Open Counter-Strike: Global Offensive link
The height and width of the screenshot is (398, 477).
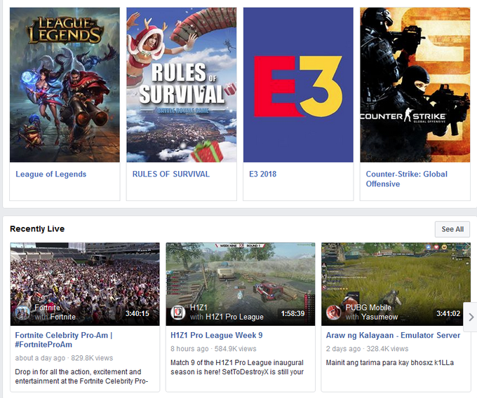pyautogui.click(x=407, y=179)
